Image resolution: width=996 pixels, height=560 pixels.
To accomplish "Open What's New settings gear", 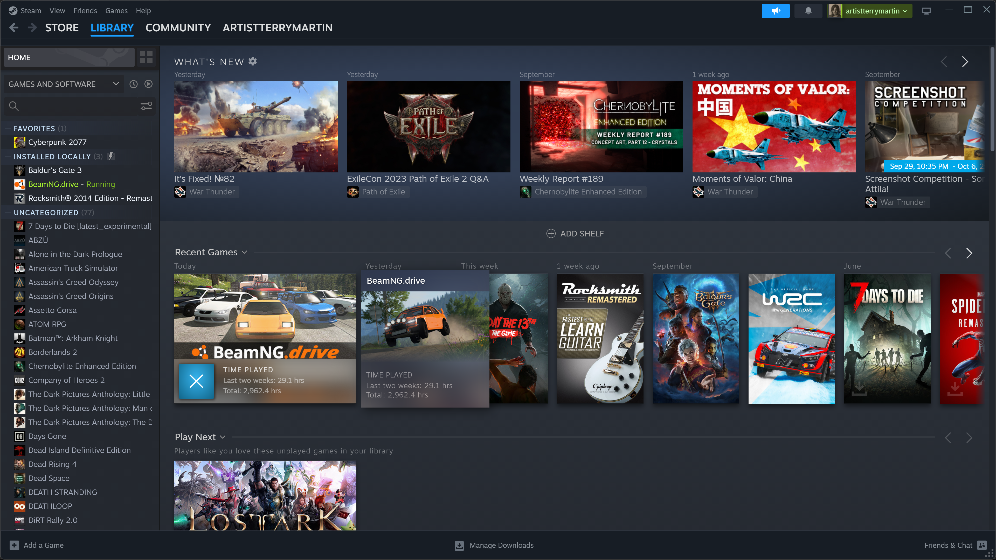I will [x=252, y=61].
